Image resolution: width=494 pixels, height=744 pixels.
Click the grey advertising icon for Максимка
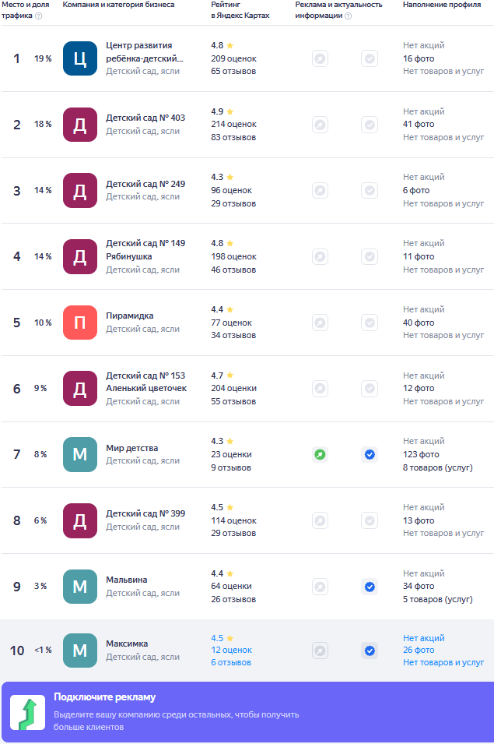pos(320,651)
